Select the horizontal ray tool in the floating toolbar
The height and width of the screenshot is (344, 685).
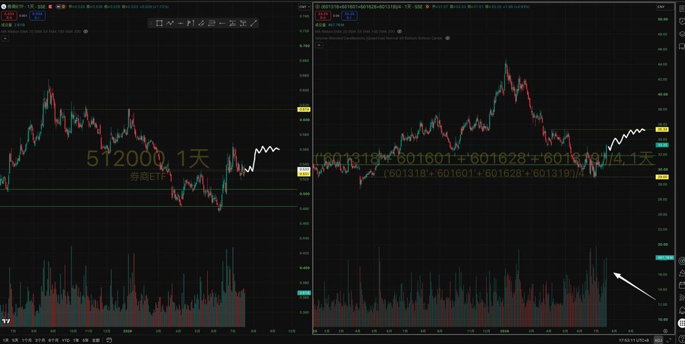[180, 23]
